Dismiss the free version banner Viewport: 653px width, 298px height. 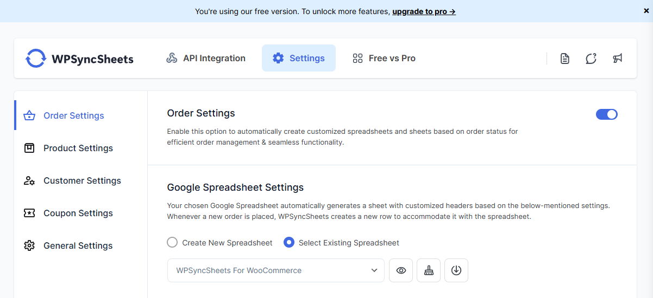click(x=646, y=11)
